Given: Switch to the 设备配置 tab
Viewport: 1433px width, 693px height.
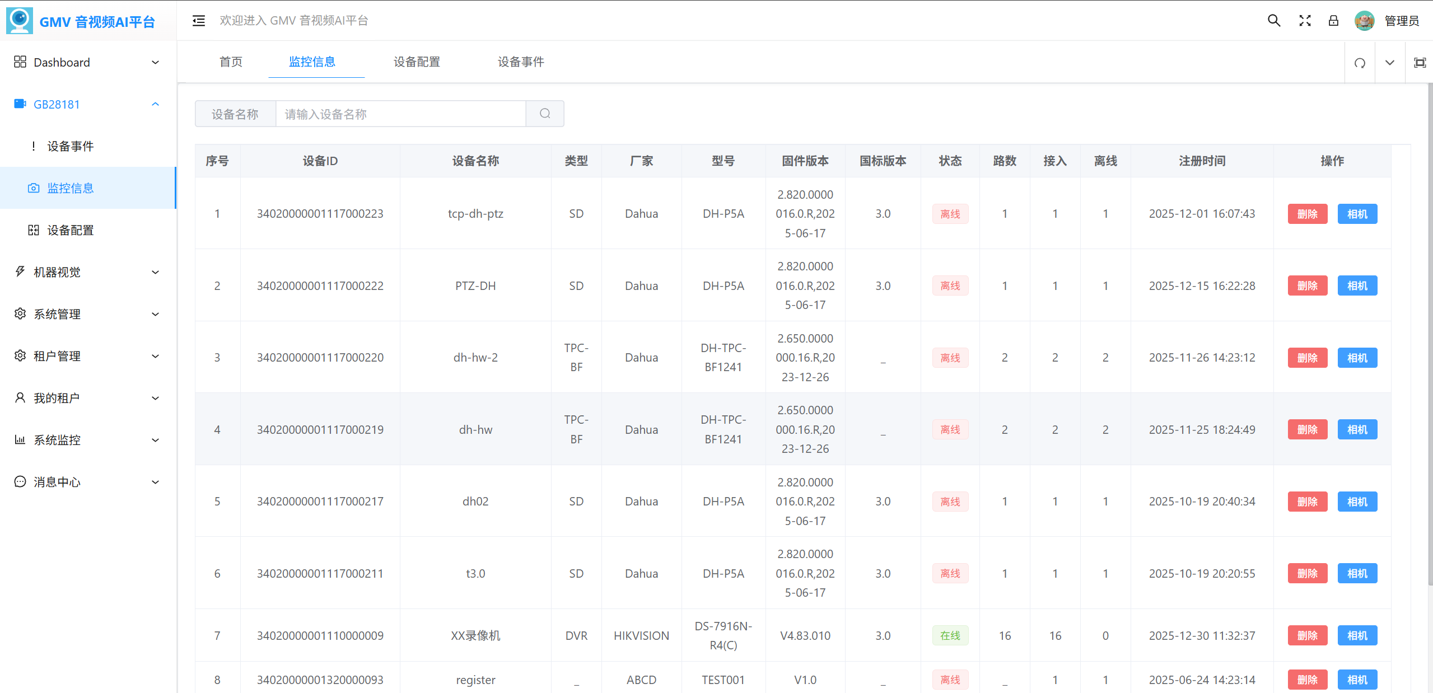Looking at the screenshot, I should point(417,62).
